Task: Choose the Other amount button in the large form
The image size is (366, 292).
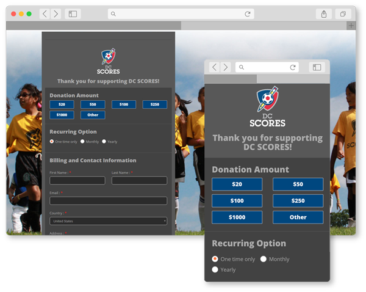Action: click(x=93, y=115)
